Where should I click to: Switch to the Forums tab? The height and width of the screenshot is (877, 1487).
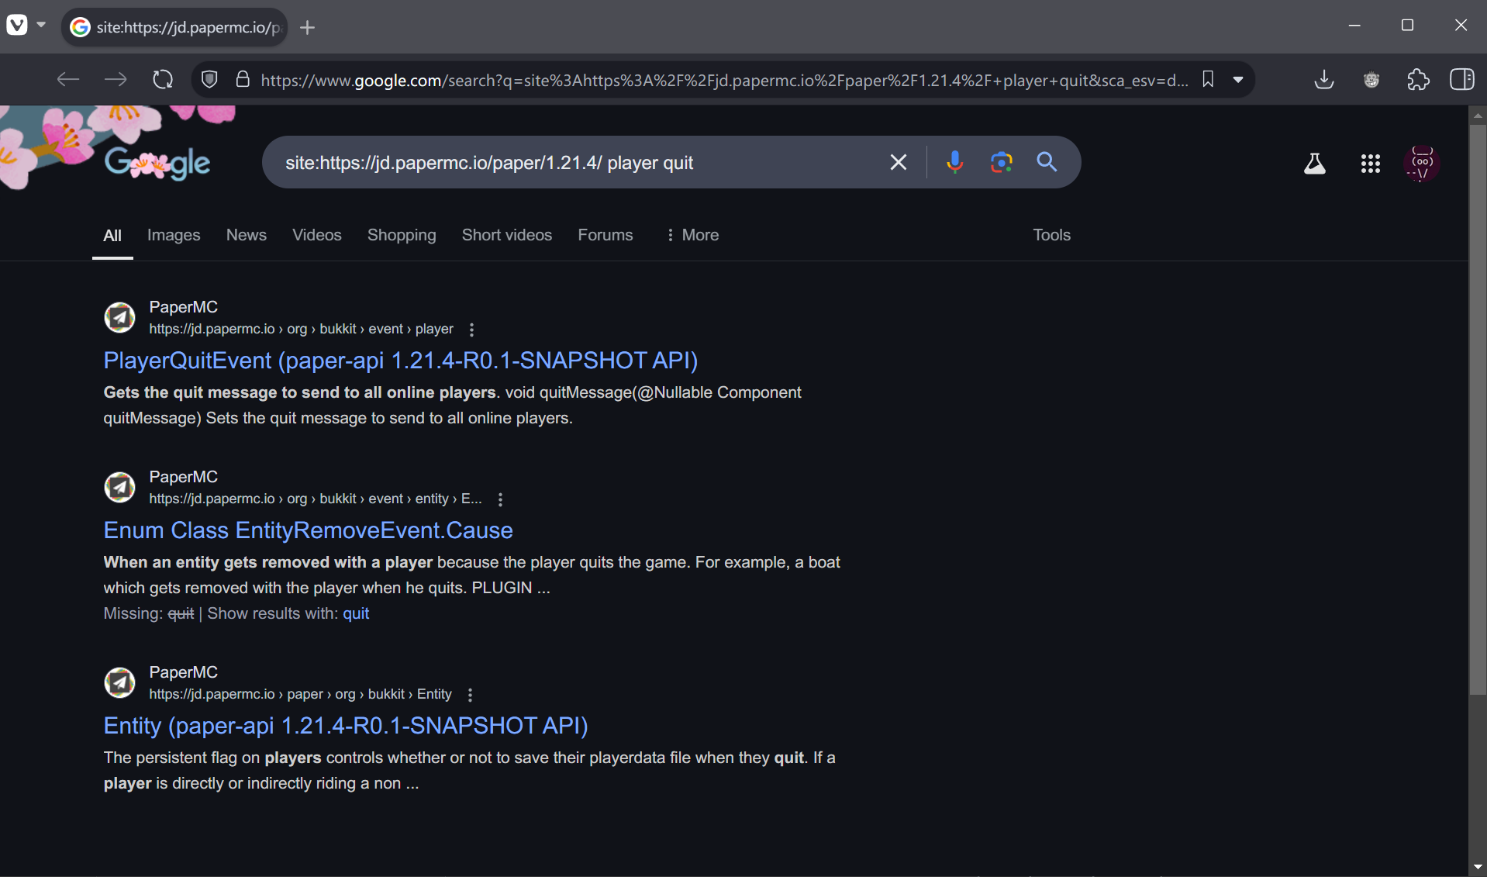[x=605, y=235]
